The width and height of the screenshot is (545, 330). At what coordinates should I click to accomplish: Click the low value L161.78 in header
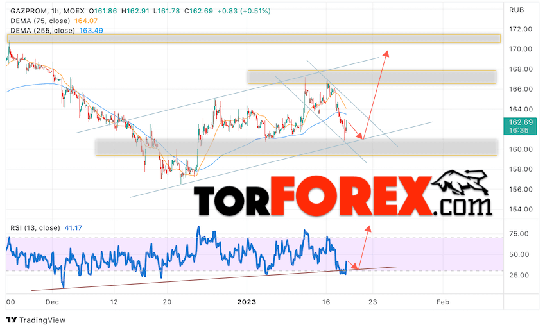pyautogui.click(x=167, y=11)
